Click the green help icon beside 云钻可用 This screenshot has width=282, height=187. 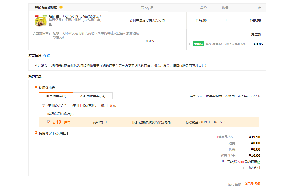(x=259, y=162)
